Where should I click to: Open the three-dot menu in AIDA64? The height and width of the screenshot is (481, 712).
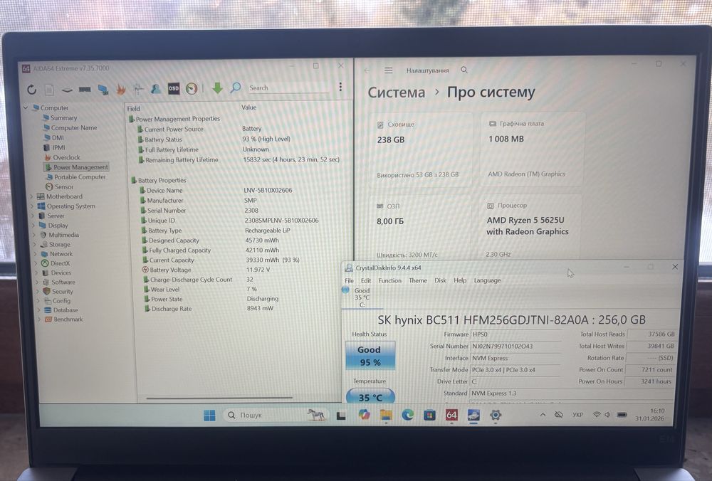click(340, 87)
